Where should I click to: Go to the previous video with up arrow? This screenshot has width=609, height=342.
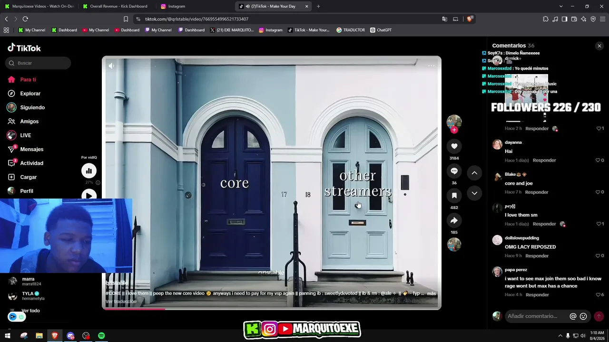474,173
